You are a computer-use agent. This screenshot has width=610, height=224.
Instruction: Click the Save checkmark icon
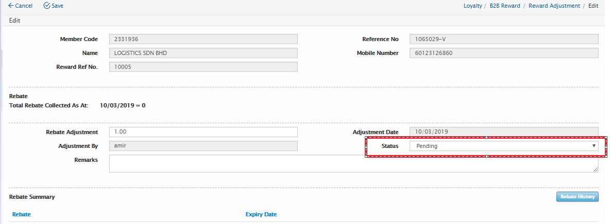click(47, 6)
